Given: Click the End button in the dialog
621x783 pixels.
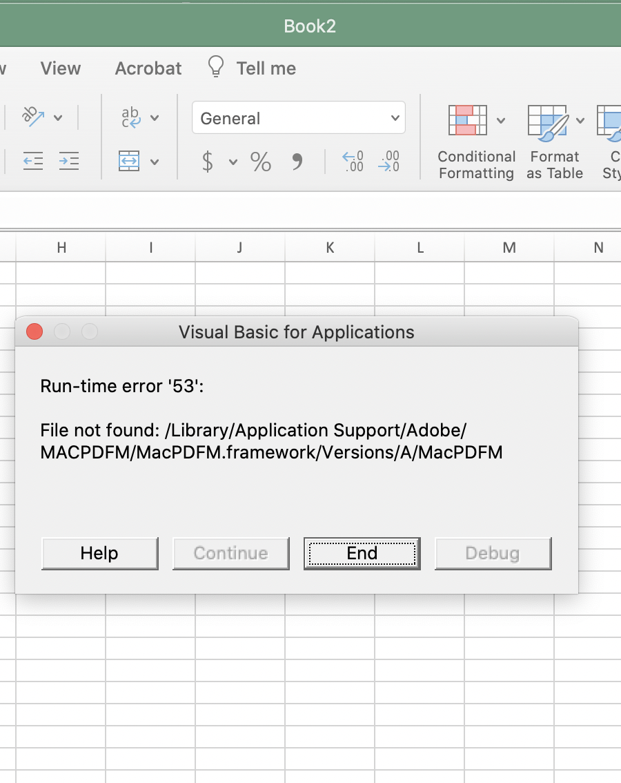Looking at the screenshot, I should tap(362, 553).
